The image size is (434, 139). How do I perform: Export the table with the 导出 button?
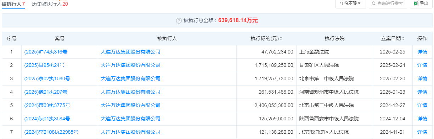[x=421, y=4]
